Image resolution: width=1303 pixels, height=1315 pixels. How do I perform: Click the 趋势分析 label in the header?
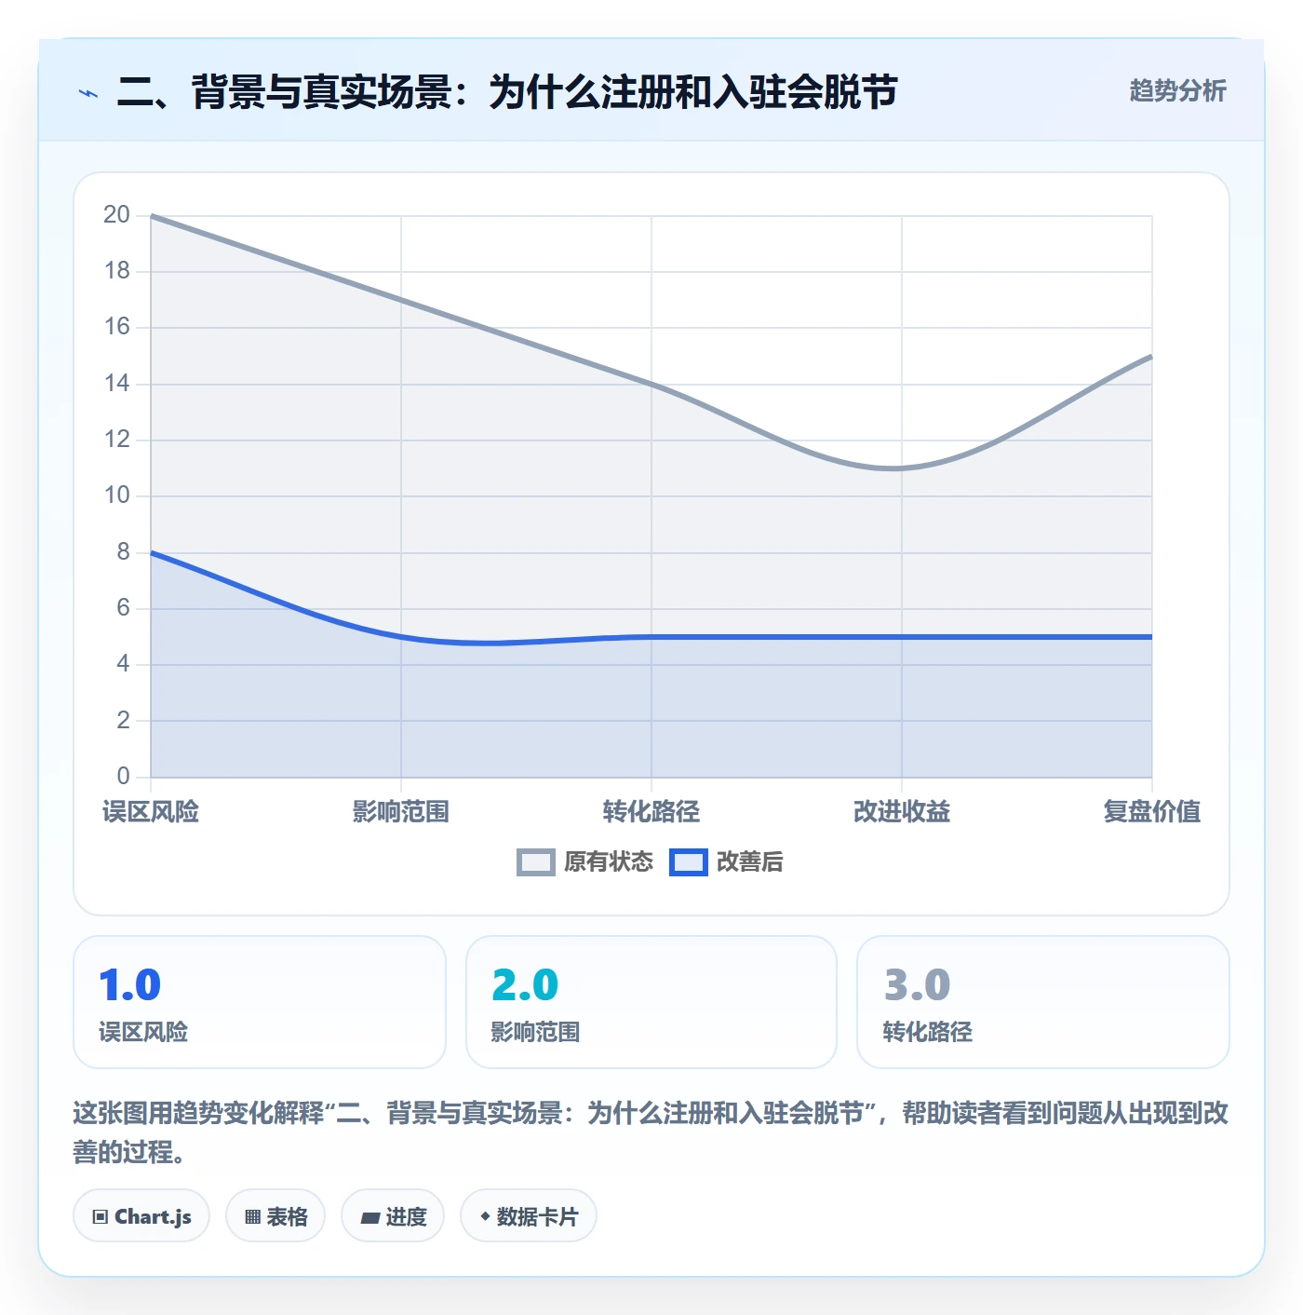point(1177,90)
